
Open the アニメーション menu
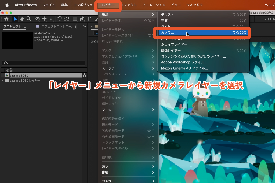pos(154,5)
